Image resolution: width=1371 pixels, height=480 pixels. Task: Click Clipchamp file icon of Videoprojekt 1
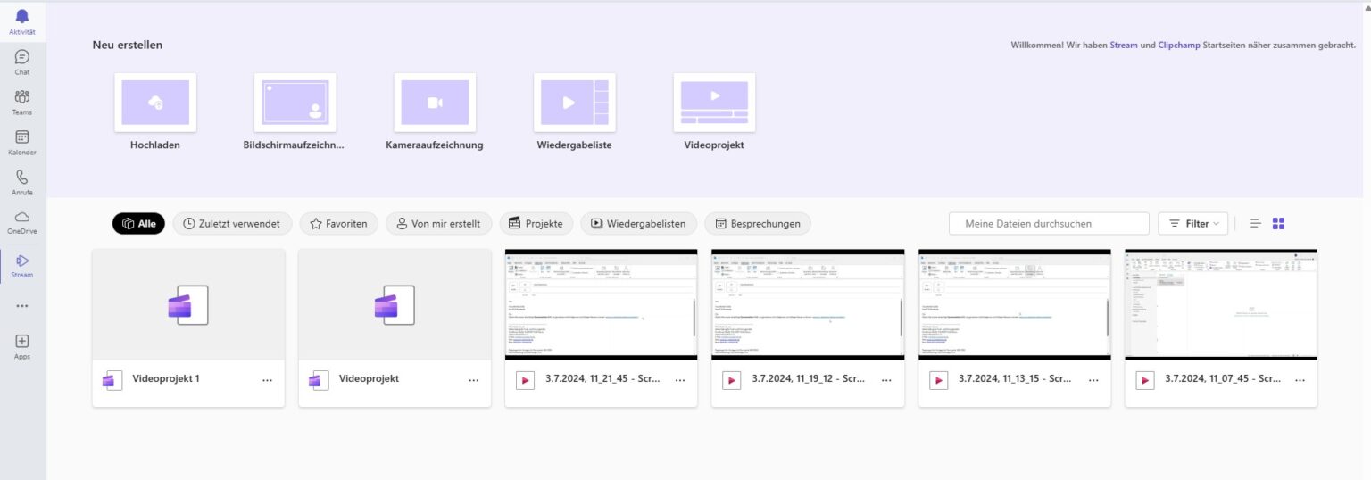tap(112, 380)
